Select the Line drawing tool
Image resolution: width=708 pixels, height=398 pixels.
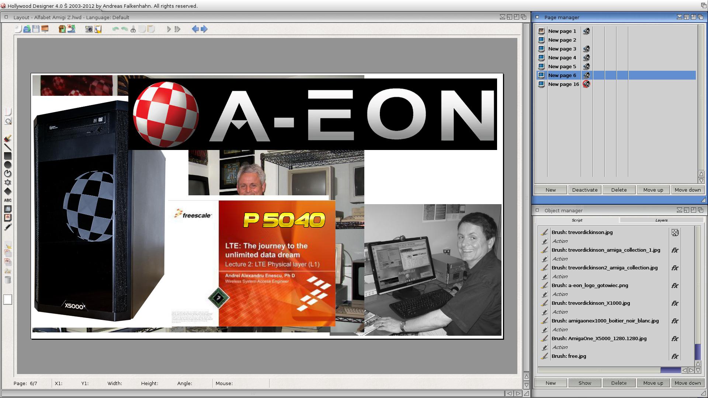coord(8,147)
